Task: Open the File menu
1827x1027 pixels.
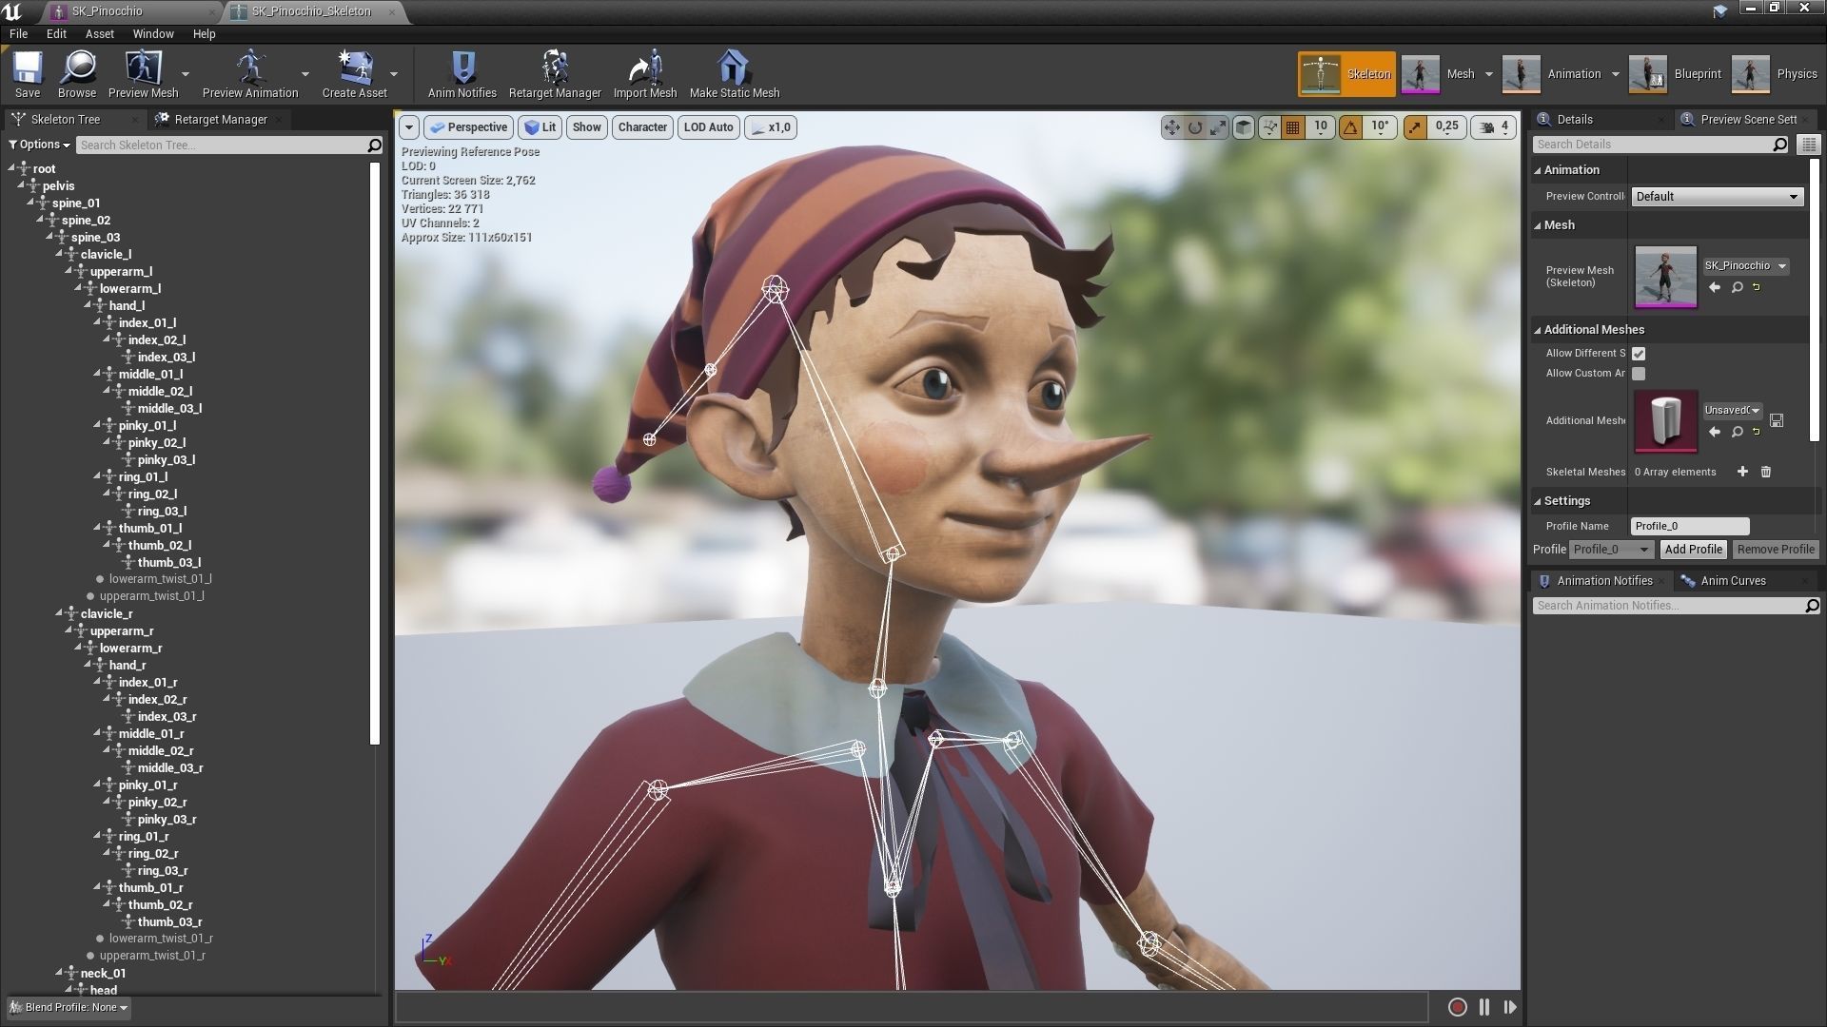Action: [18, 34]
